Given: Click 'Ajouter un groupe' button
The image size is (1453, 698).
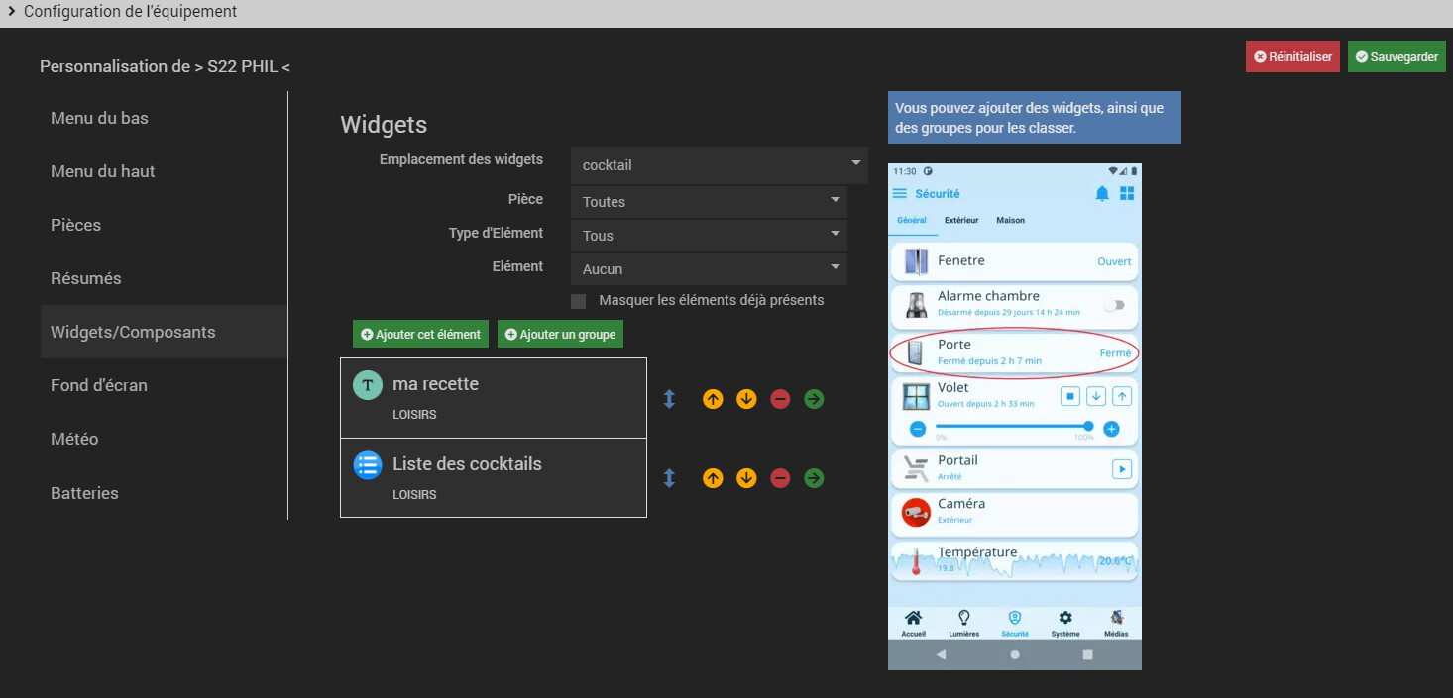Looking at the screenshot, I should tap(560, 335).
